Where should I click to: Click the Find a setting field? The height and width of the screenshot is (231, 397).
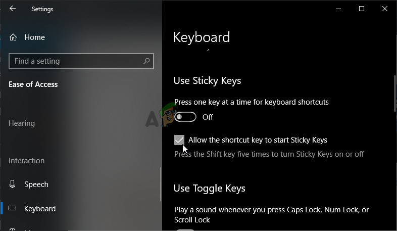click(x=76, y=61)
